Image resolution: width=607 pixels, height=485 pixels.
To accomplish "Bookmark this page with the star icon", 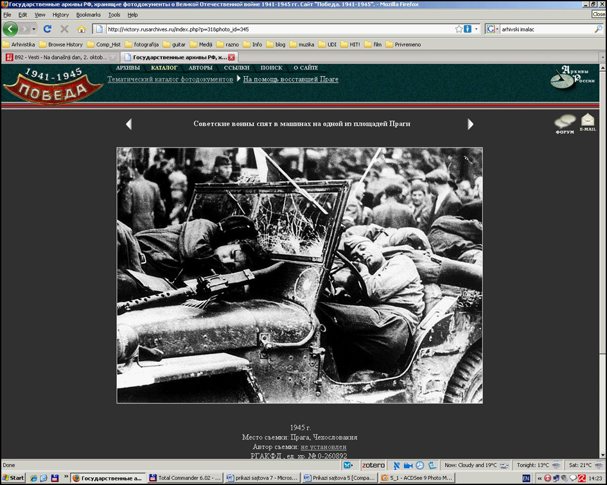I will click(x=459, y=29).
